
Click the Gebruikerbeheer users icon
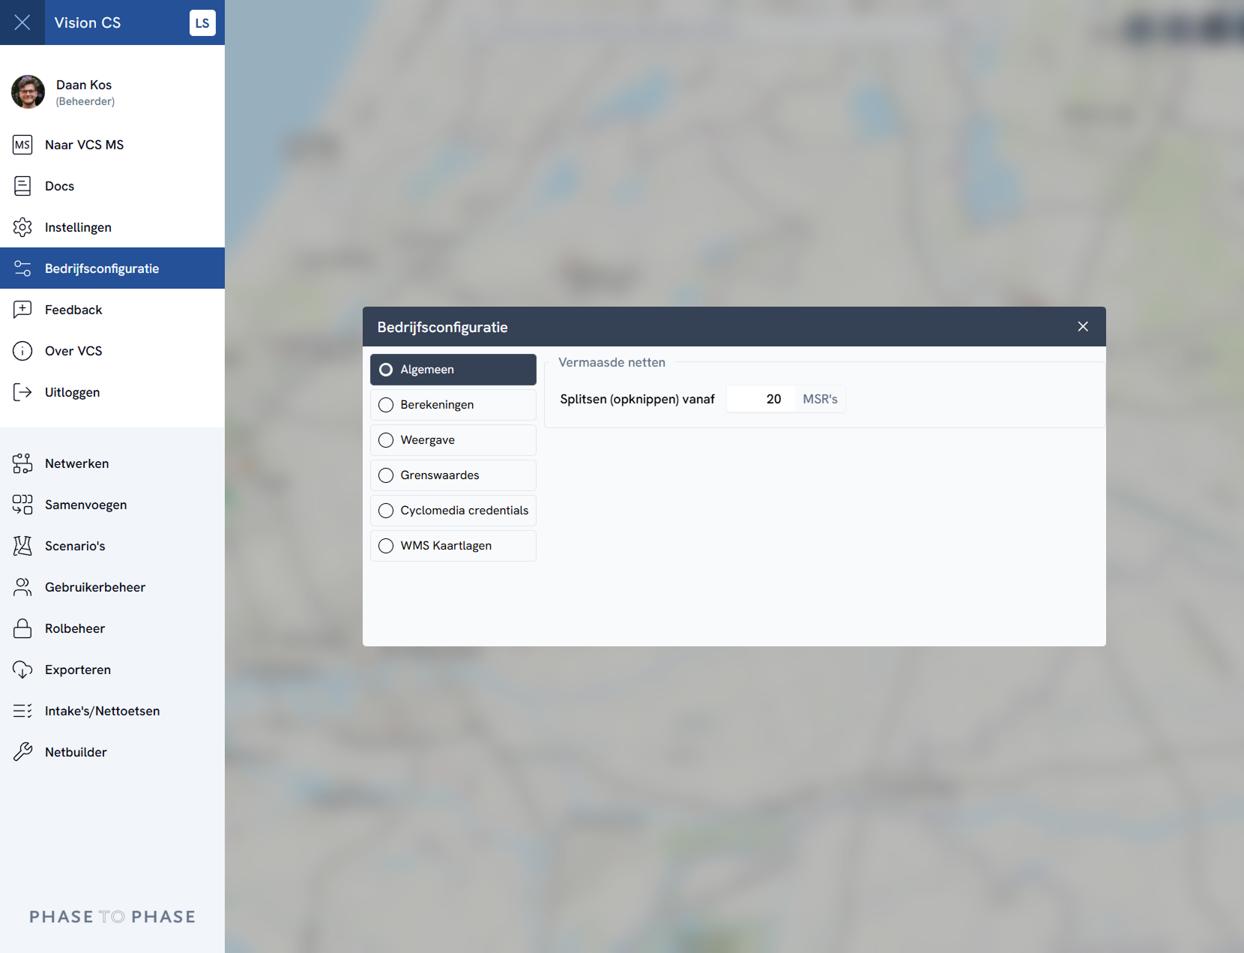coord(22,587)
